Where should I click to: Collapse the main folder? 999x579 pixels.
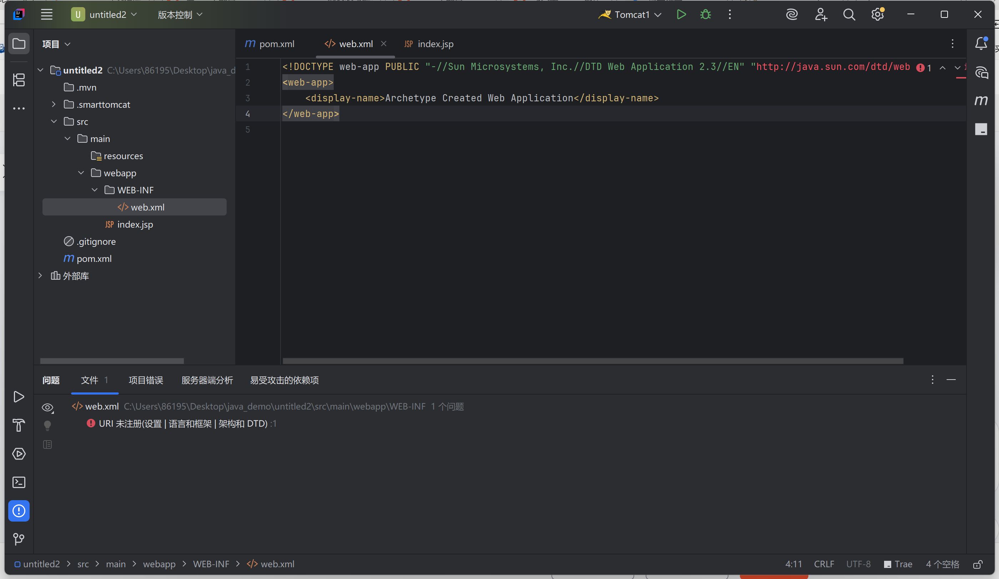pyautogui.click(x=67, y=138)
